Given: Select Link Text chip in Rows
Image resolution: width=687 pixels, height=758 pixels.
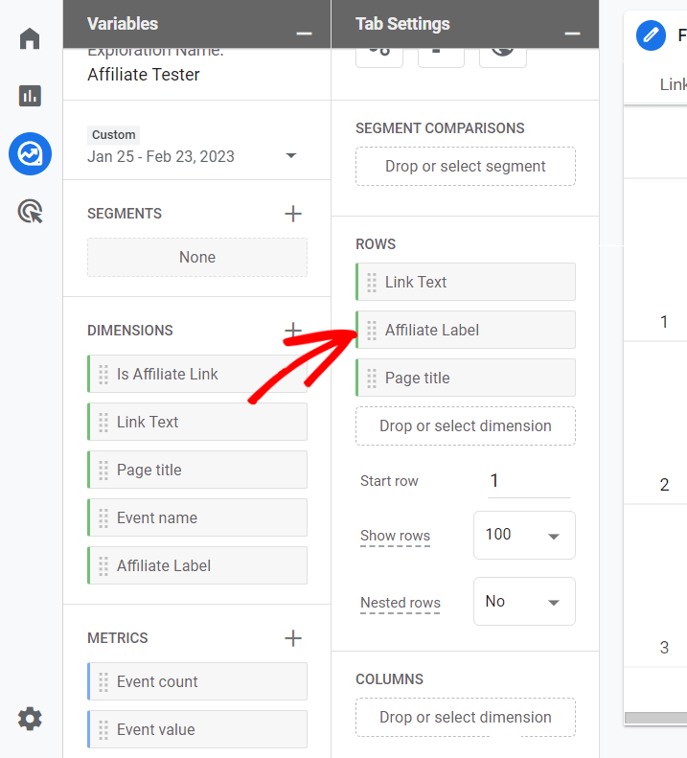Looking at the screenshot, I should (466, 282).
